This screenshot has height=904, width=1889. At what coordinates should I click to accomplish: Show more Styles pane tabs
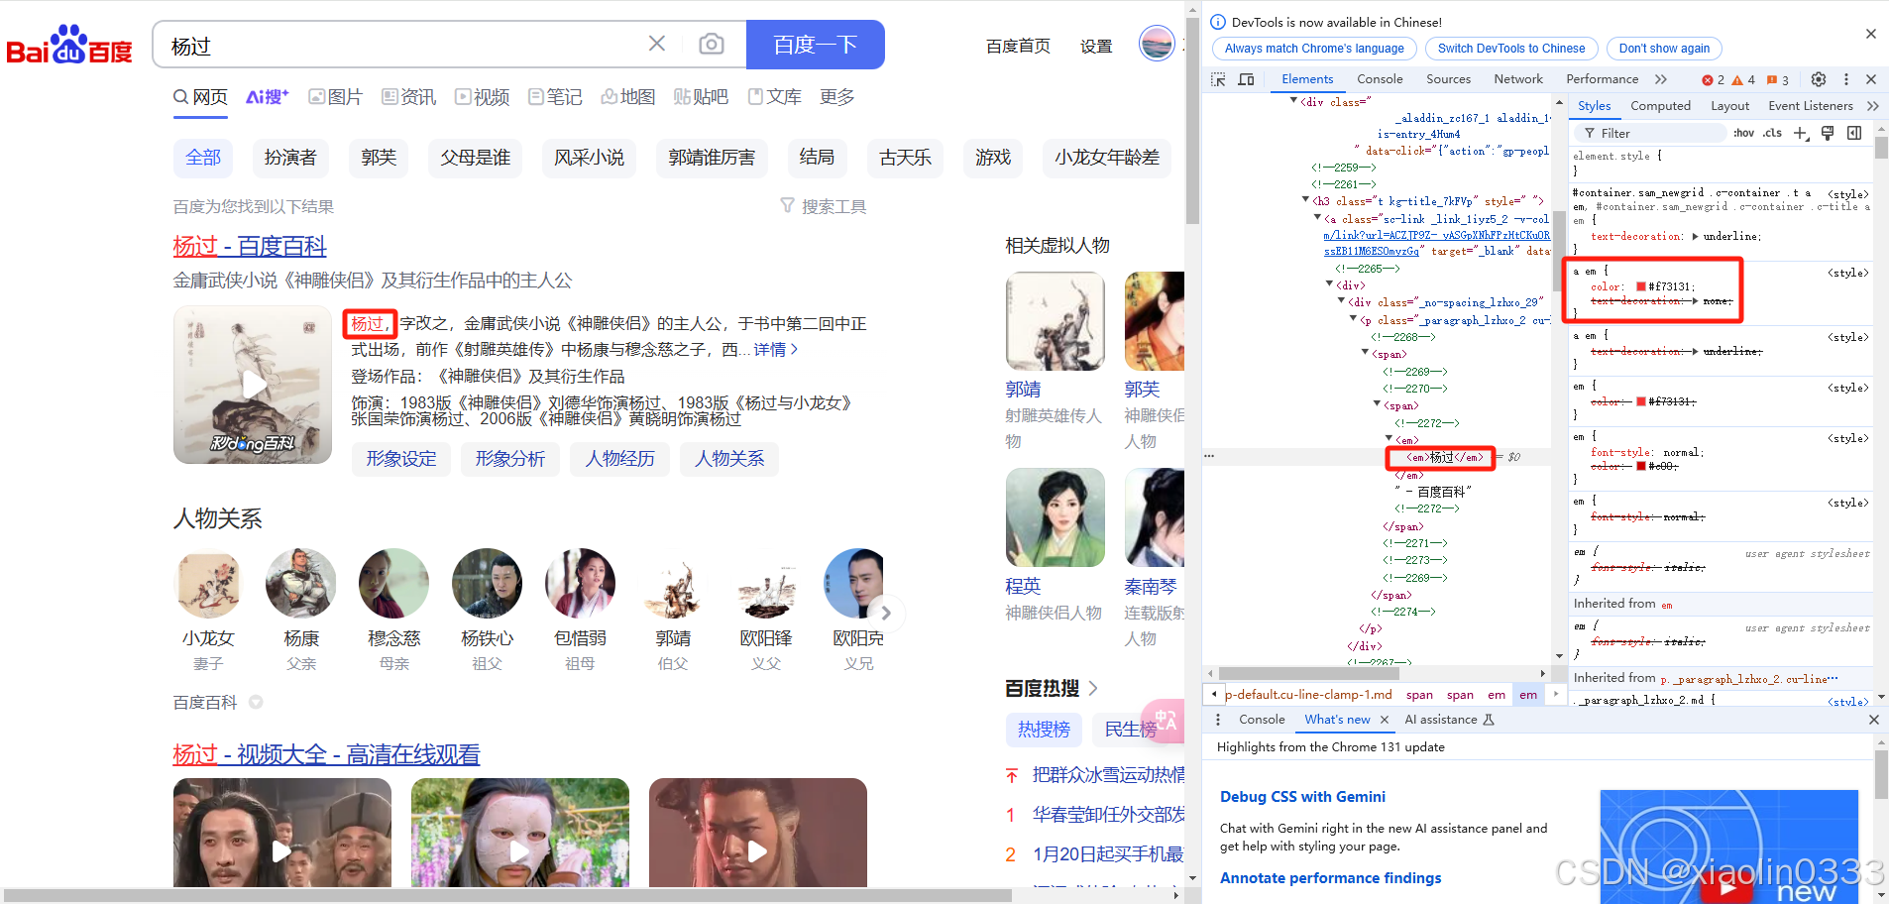(x=1872, y=106)
